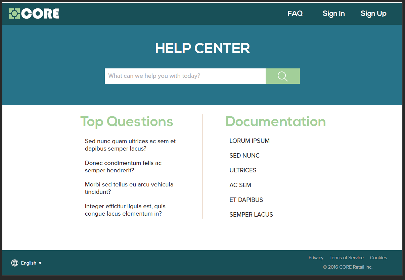405x280 pixels.
Task: Open question about Donec condimentum felis
Action: click(x=123, y=167)
